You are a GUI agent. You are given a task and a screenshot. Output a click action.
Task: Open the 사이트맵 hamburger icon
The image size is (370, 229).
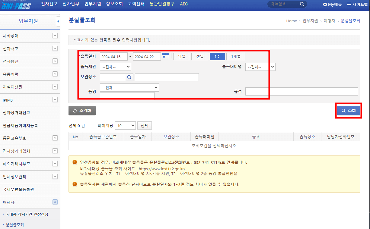(x=349, y=4)
